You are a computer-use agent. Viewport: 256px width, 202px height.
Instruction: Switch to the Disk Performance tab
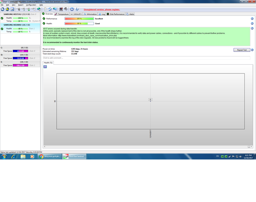[x=115, y=14]
